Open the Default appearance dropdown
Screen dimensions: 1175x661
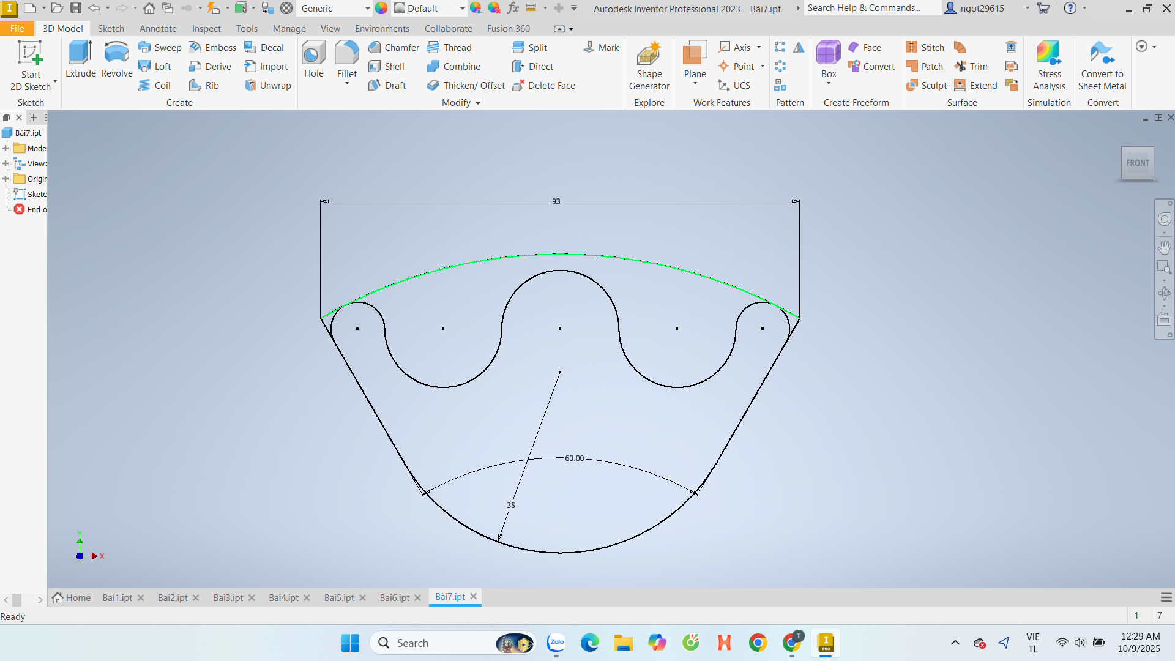click(x=462, y=9)
